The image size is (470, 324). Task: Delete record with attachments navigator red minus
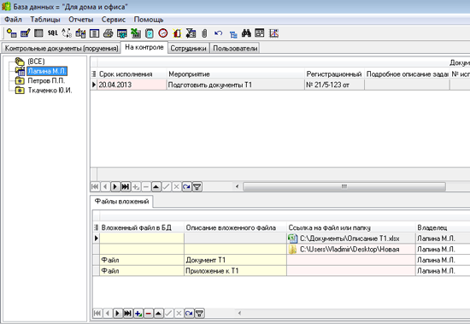click(149, 314)
